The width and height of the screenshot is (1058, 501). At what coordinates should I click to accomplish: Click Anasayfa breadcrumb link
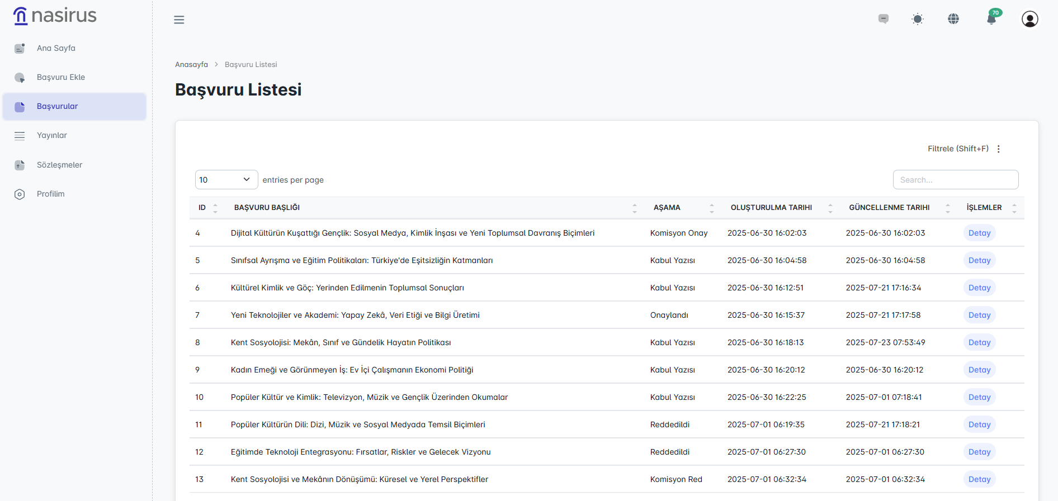[x=191, y=65]
